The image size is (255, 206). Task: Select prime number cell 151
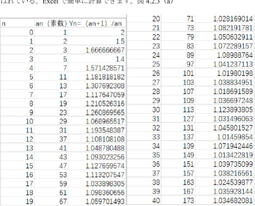point(178,164)
